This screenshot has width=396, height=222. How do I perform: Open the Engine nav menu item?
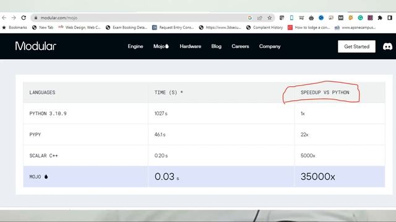(136, 46)
